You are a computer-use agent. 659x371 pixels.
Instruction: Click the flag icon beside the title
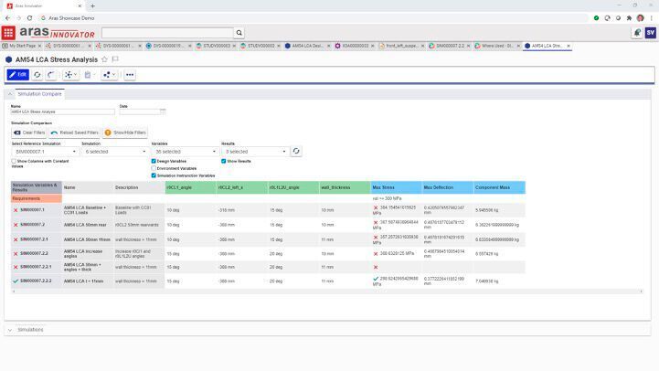tap(115, 59)
